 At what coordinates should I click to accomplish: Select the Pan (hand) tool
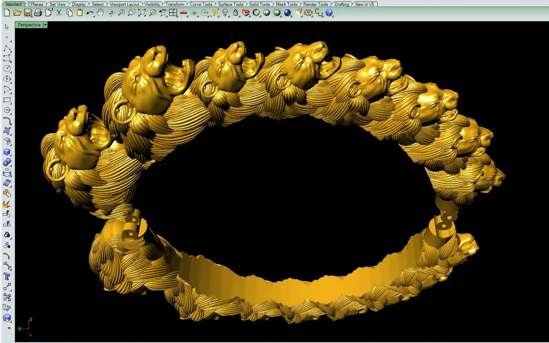[100, 13]
